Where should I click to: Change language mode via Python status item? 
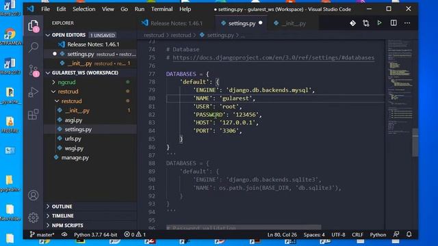tap(378, 234)
